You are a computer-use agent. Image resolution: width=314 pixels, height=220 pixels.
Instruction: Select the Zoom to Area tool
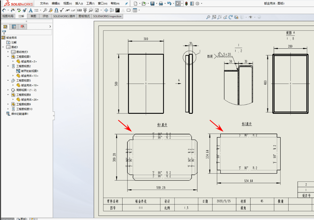click(219, 17)
